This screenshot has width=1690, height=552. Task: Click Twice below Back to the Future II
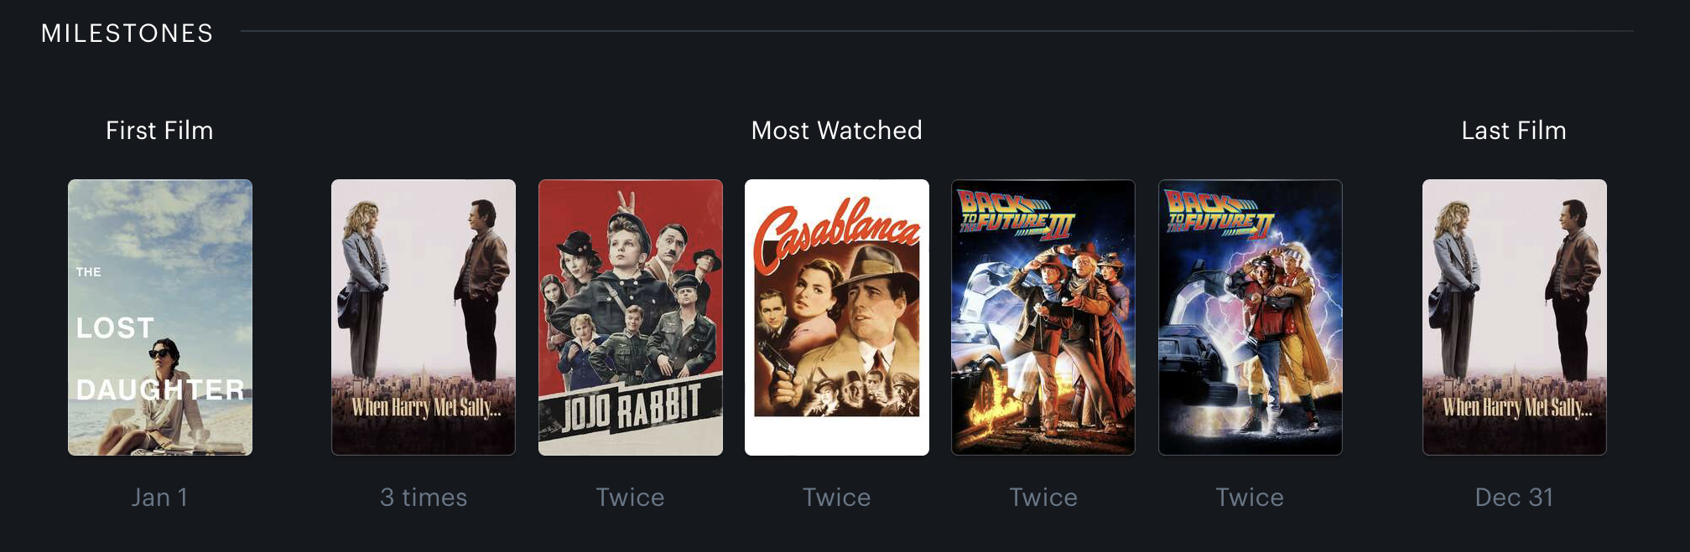(x=1250, y=498)
